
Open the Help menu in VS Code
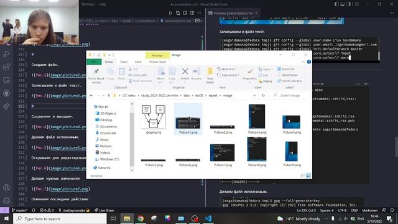pyautogui.click(x=102, y=4)
